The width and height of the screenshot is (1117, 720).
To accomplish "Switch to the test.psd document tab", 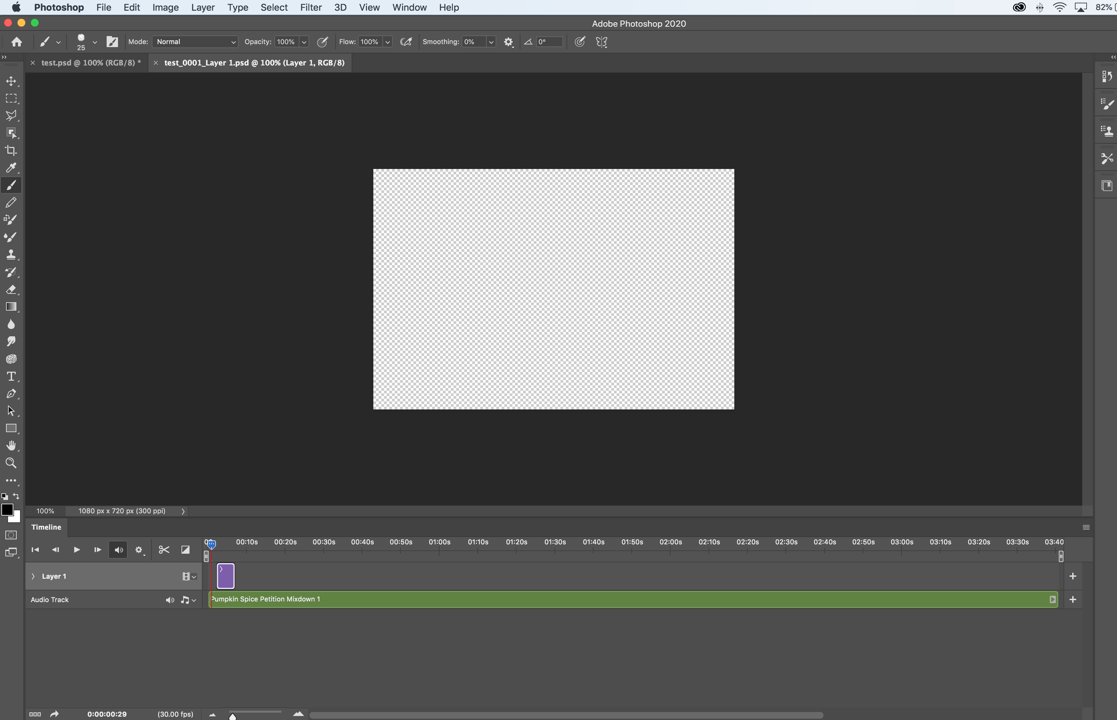I will [91, 62].
